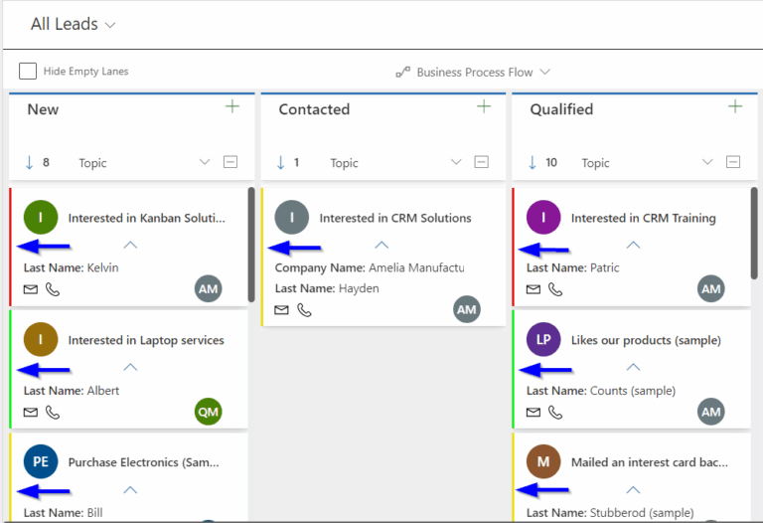Collapse details on Mailed interest card
Screen dimensions: 763x523
633,490
